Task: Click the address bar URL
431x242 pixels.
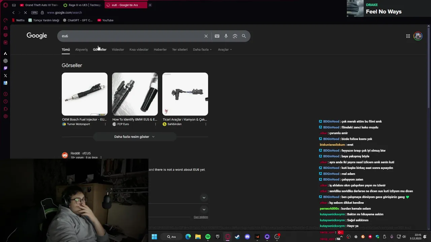Action: tap(64, 13)
